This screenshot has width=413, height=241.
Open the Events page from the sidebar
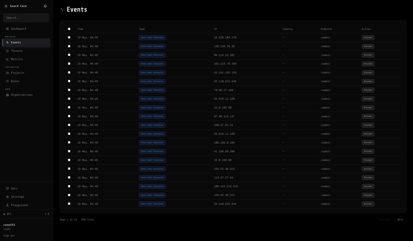click(26, 42)
